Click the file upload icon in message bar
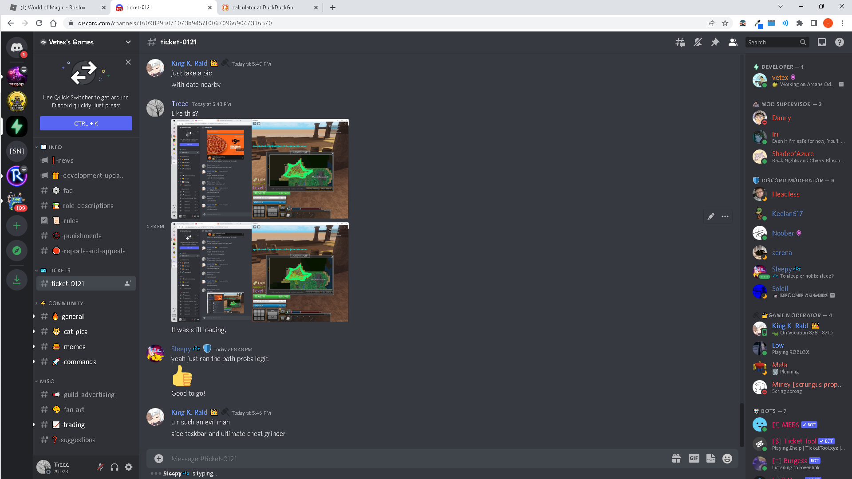The width and height of the screenshot is (852, 479). click(x=158, y=458)
